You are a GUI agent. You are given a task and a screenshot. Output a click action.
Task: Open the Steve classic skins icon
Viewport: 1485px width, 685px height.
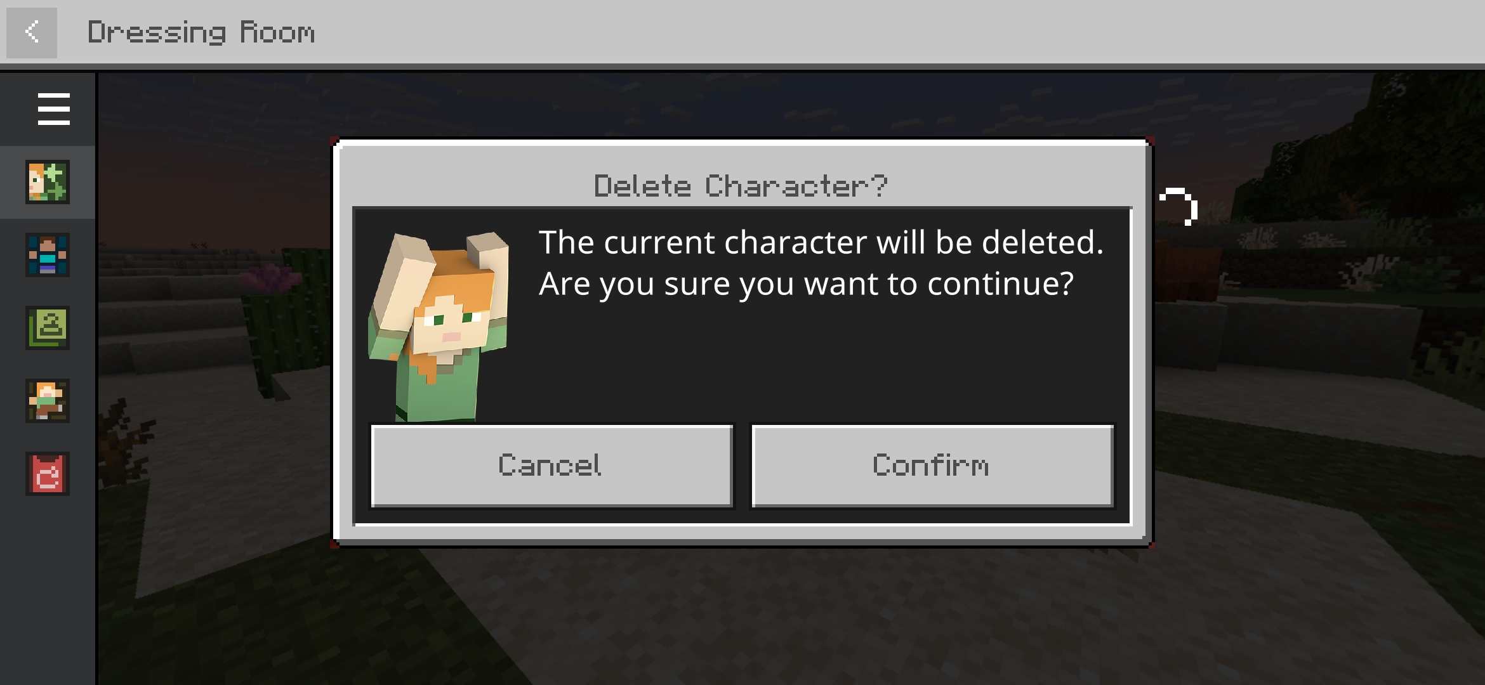[48, 255]
